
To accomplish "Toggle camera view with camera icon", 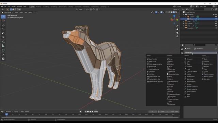I will pos(177,33).
